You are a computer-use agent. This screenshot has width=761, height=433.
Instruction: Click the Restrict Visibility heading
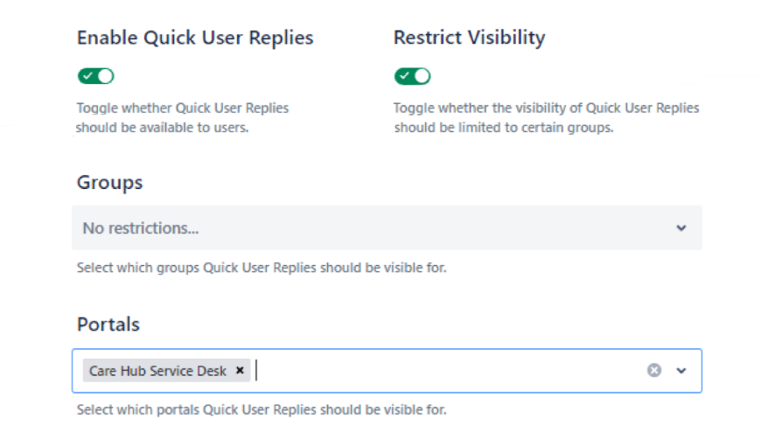coord(469,38)
